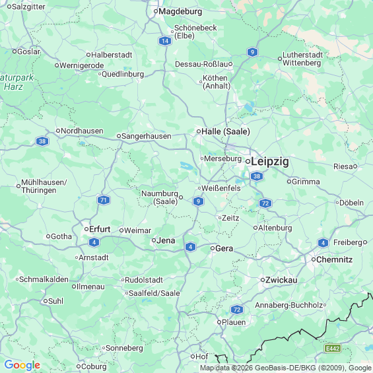Viewport: 373px width, 373px height.
Task: Click the A4 shield west of Gera
Action: (x=190, y=247)
